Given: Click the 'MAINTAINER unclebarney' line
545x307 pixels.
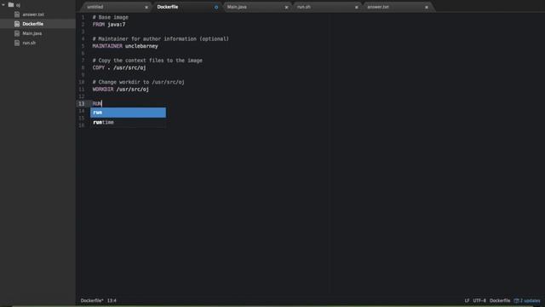Looking at the screenshot, I should pos(125,46).
